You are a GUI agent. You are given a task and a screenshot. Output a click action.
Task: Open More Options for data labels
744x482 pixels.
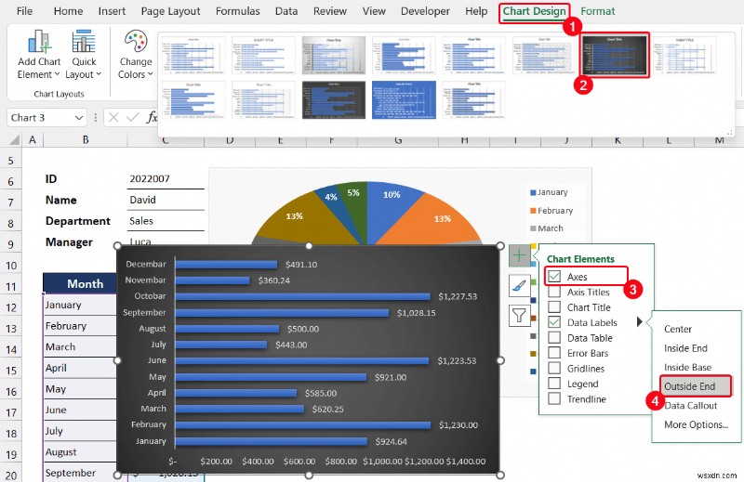tap(696, 424)
